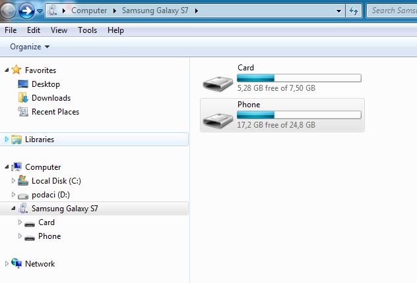The height and width of the screenshot is (283, 417).
Task: Select Samsung Galaxy S7 in navigation tree
Action: tap(65, 209)
